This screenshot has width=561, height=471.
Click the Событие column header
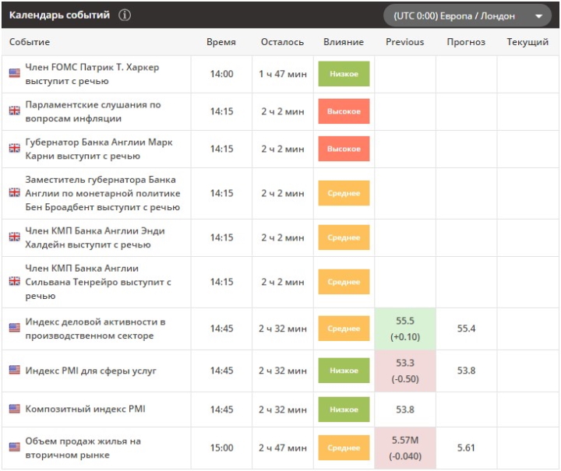[x=30, y=42]
